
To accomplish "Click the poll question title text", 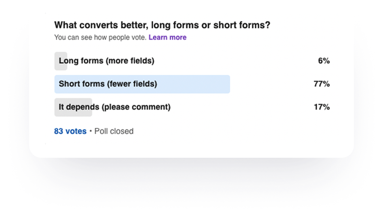I will click(x=162, y=25).
